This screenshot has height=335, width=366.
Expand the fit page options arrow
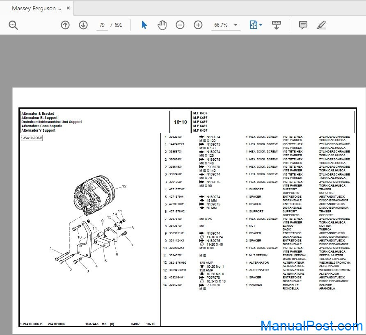[261, 25]
